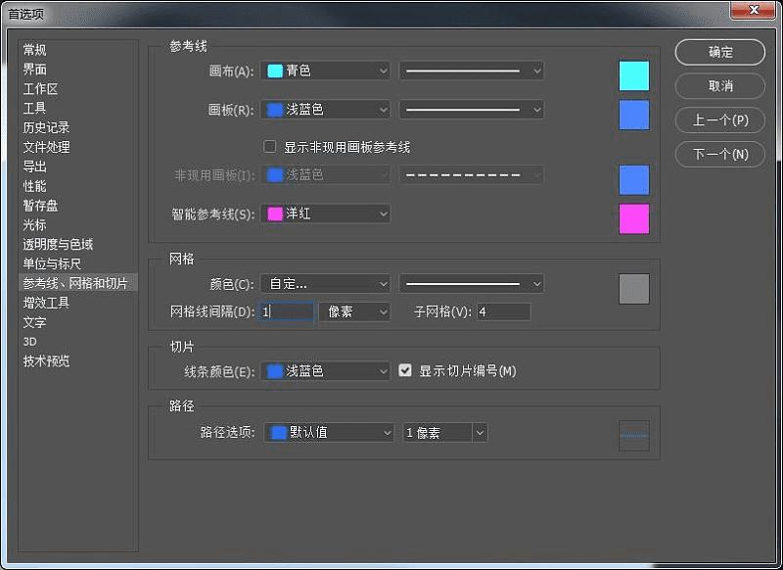The image size is (783, 570).
Task: Click the 确定 button
Action: coord(720,52)
